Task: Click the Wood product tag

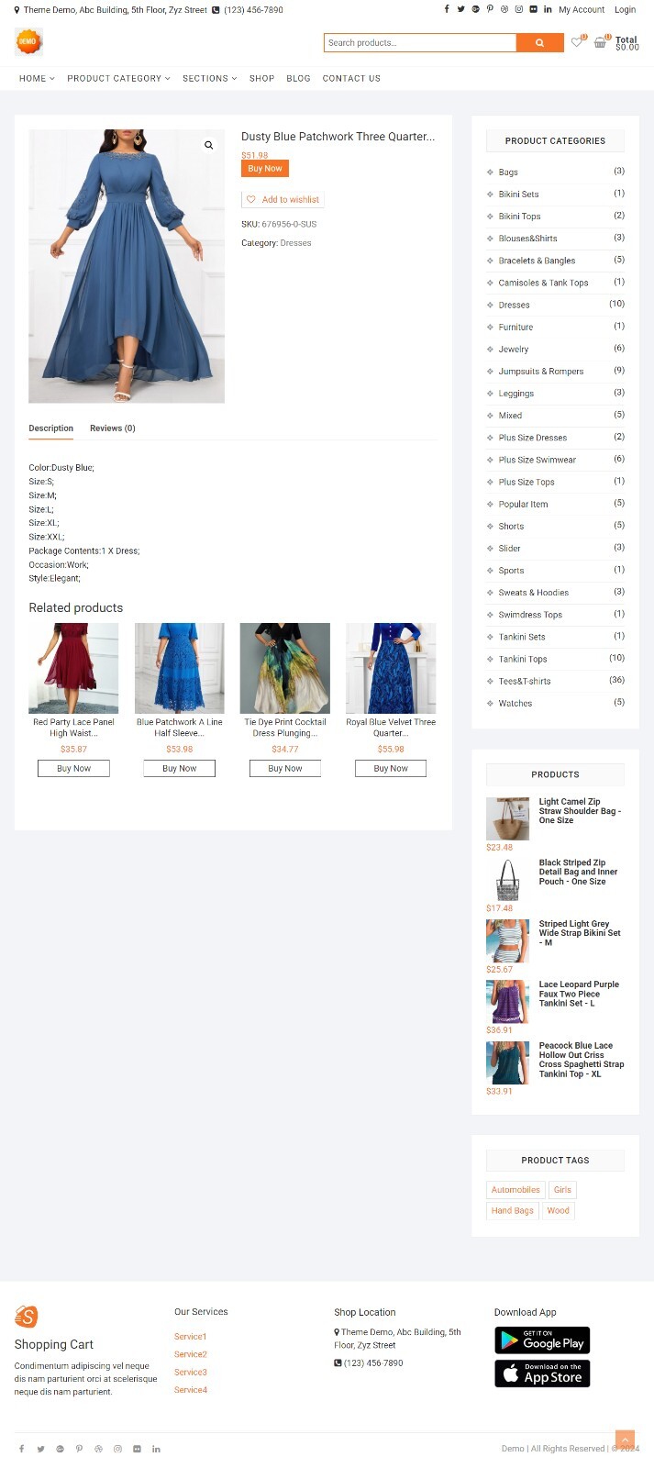Action: pos(558,1210)
